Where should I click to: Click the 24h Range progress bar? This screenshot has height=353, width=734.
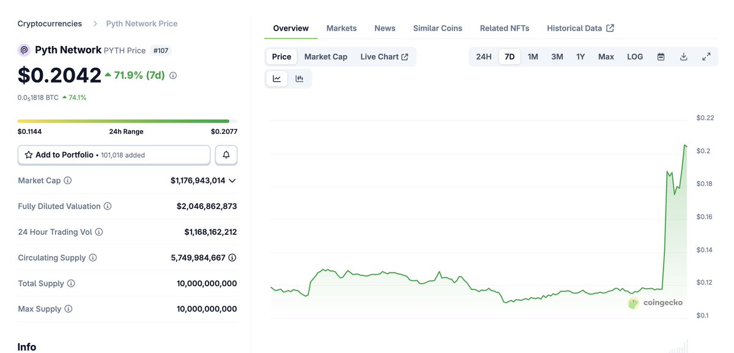(127, 121)
